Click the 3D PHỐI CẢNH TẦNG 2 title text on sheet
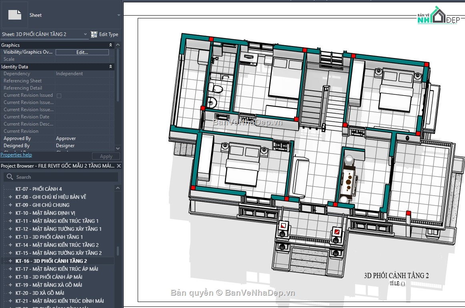The height and width of the screenshot is (308, 465). 396,276
